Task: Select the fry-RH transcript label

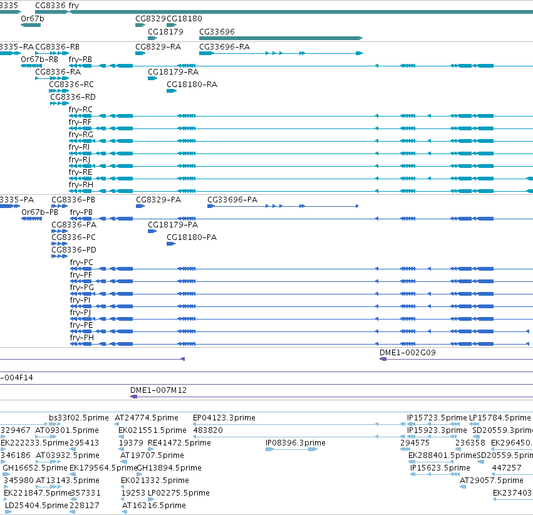Action: click(x=81, y=185)
